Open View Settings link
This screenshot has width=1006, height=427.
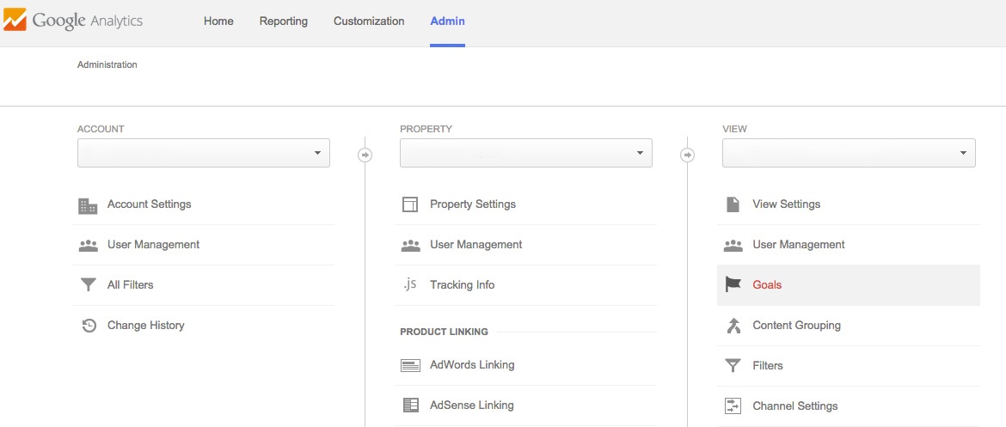pos(786,204)
